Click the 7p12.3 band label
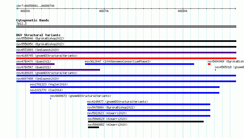This screenshot has width=244, height=138. [21, 24]
